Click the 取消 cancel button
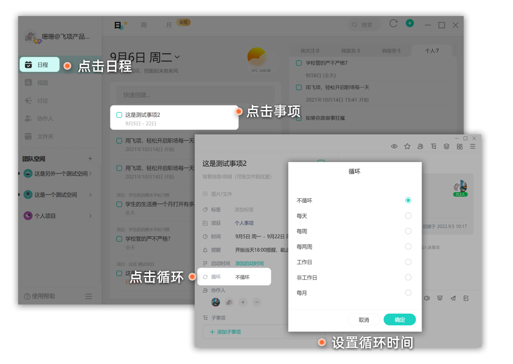This screenshot has height=364, width=513. pyautogui.click(x=364, y=320)
